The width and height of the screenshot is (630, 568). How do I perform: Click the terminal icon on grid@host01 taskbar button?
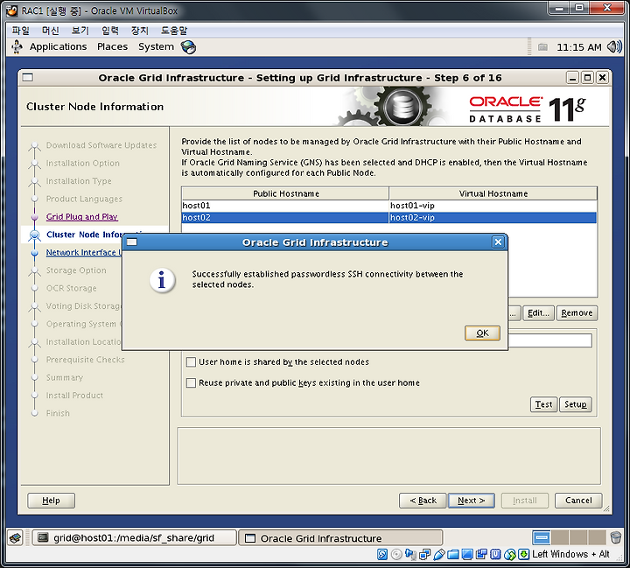click(43, 537)
